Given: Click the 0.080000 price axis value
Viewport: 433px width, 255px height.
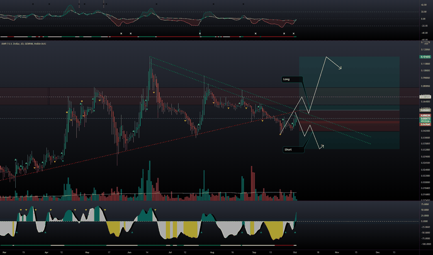Looking at the screenshot, I should pyautogui.click(x=425, y=86).
